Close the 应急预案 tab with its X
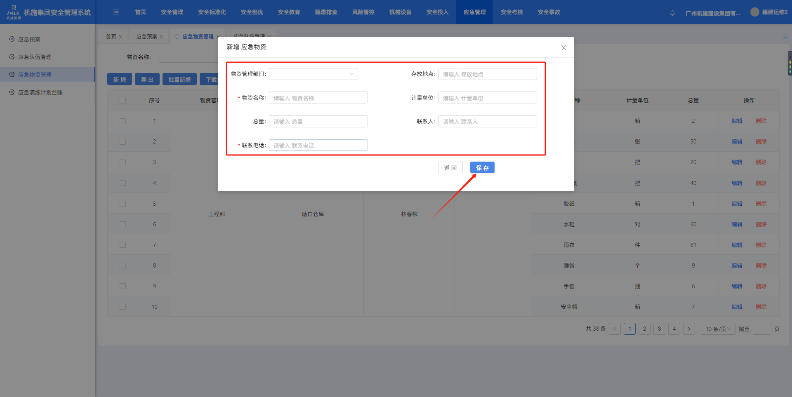This screenshot has width=792, height=397. coord(161,37)
